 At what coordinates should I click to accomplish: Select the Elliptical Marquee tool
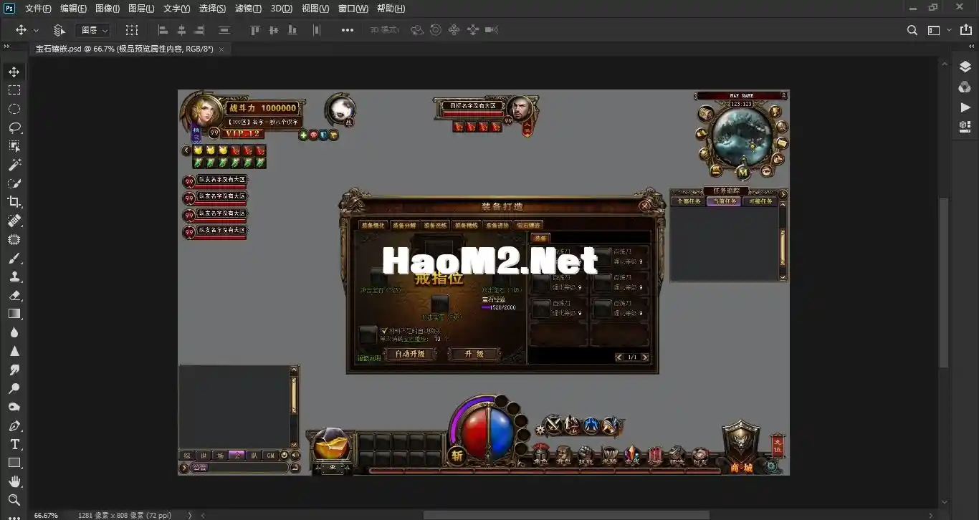pos(14,109)
